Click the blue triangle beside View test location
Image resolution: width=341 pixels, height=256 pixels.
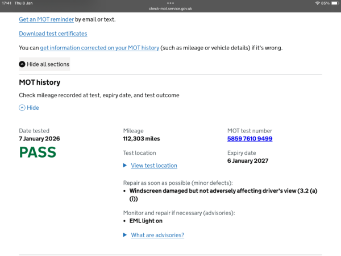click(x=126, y=166)
